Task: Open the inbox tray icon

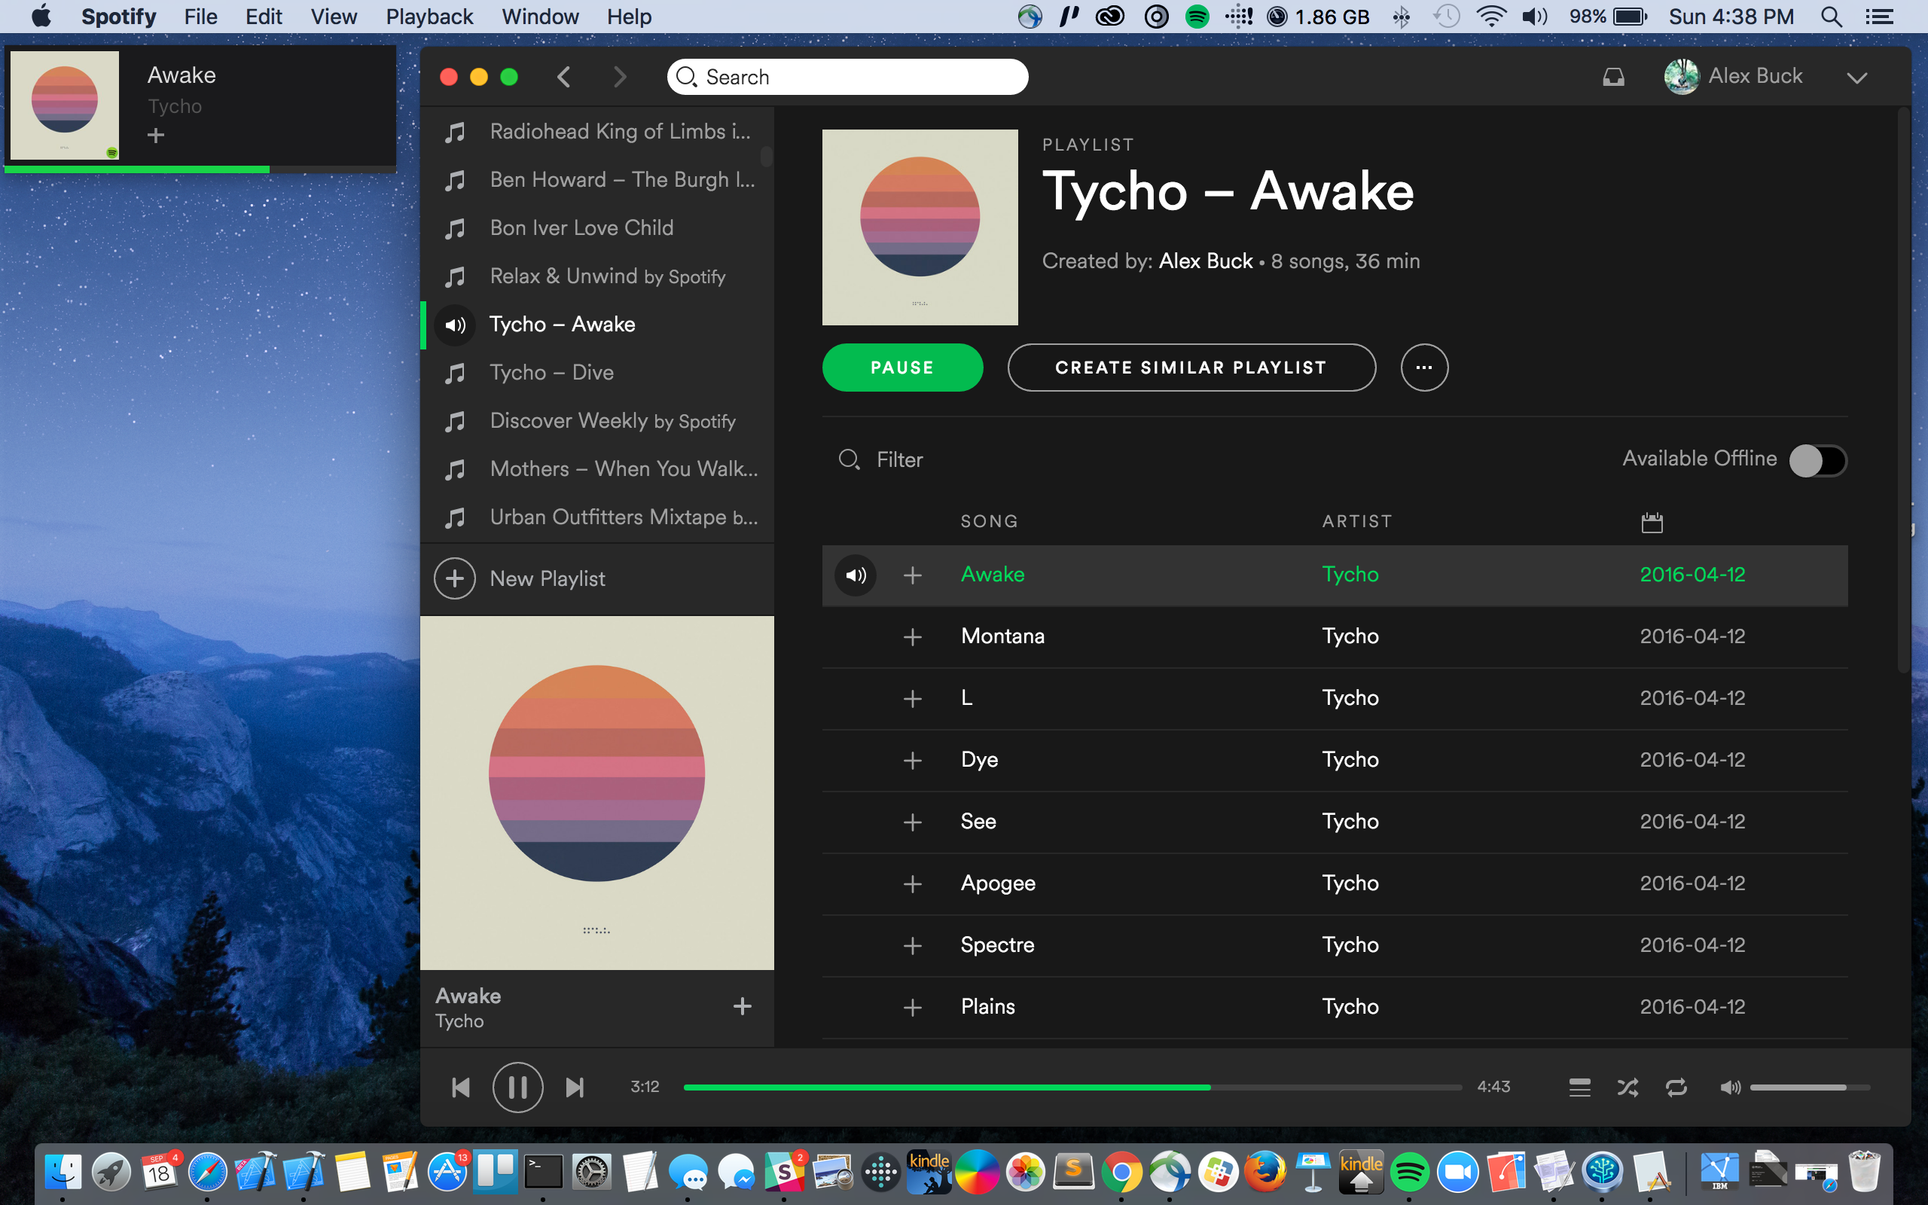Action: point(1613,77)
